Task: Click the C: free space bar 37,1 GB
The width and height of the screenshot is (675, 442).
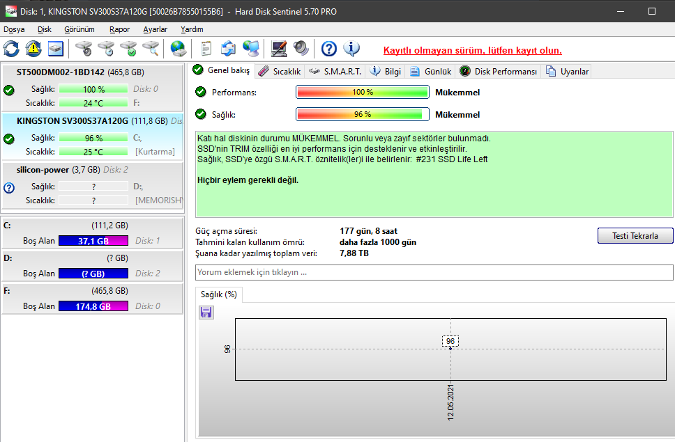Action: [x=93, y=241]
